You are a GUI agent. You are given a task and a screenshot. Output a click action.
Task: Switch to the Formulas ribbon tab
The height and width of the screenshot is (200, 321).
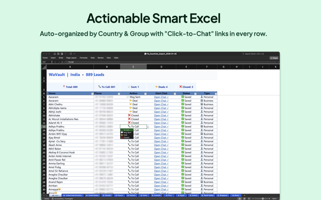coord(84,58)
